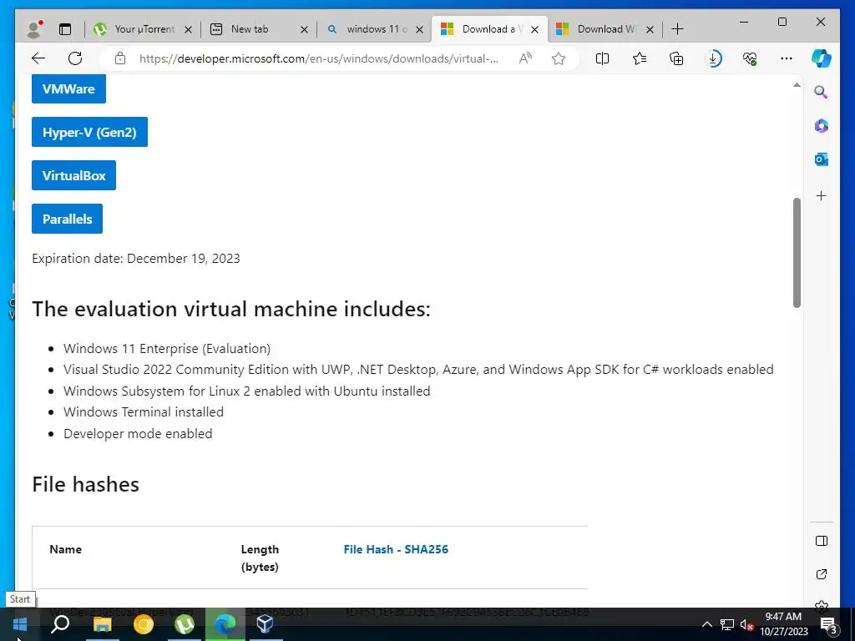
Task: Open the network tray icon
Action: (x=727, y=624)
